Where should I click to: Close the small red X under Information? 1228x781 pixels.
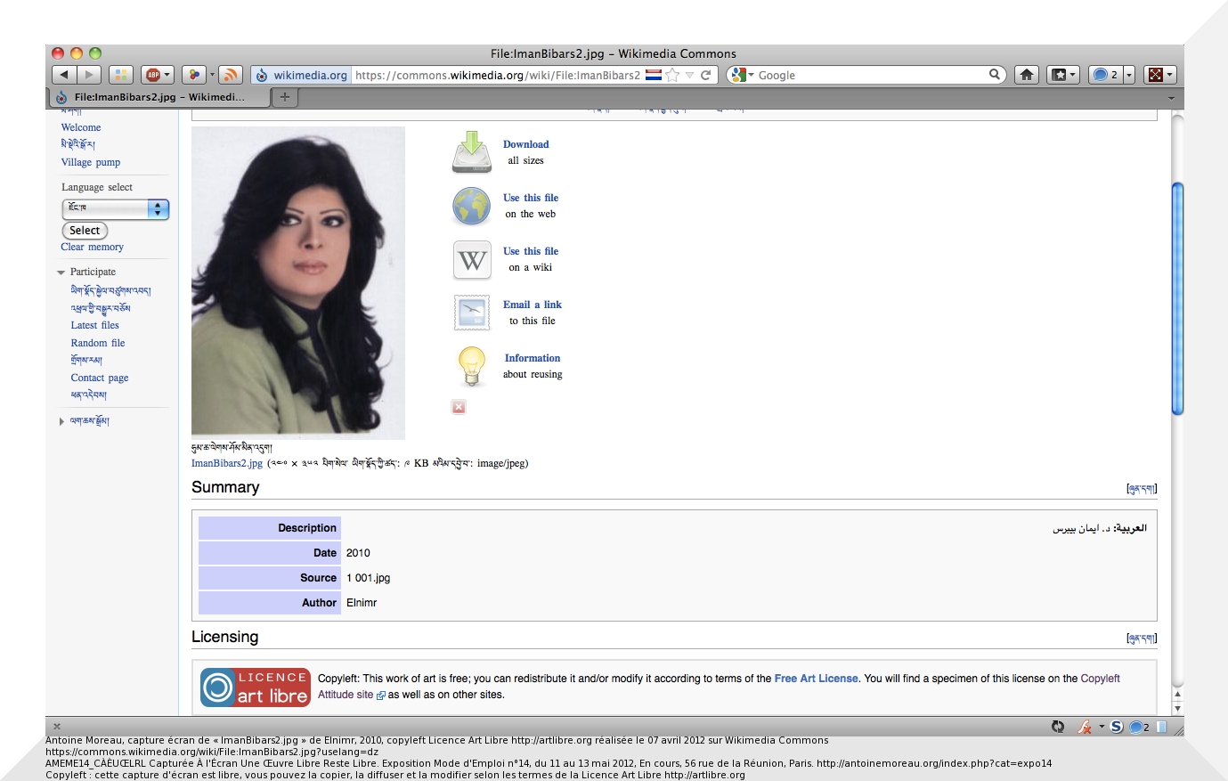click(459, 407)
